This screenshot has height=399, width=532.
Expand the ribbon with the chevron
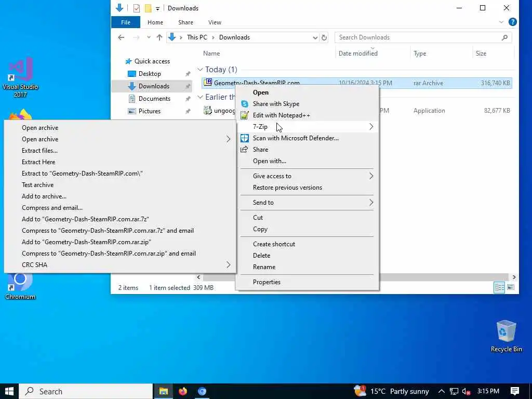501,22
